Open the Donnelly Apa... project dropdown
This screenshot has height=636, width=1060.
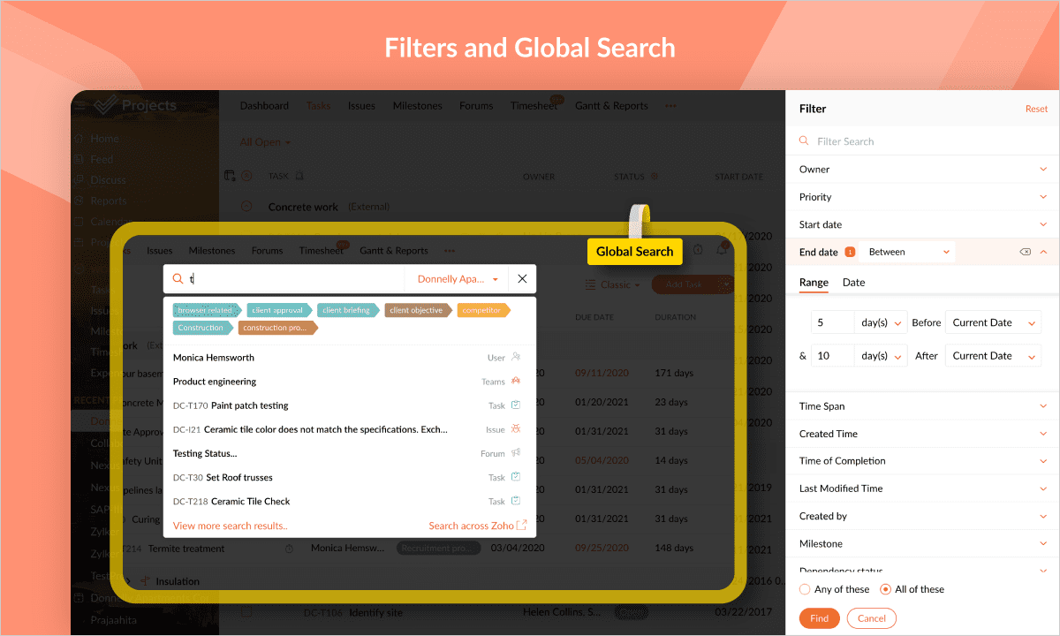458,279
